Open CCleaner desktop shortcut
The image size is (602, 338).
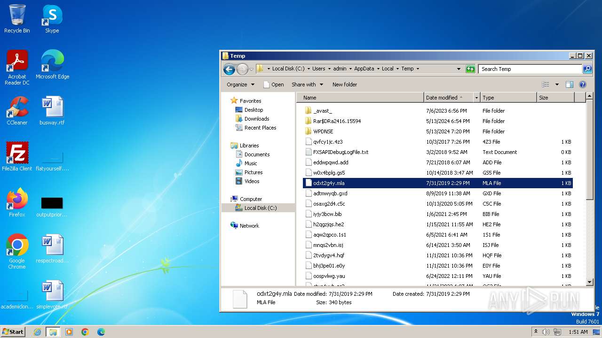[17, 110]
